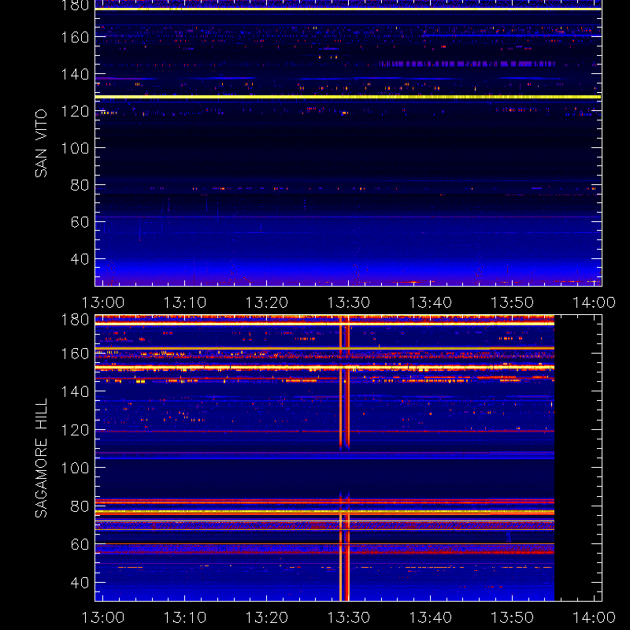
Task: Select the 100 tick label on San Vito axis
Action: click(75, 148)
